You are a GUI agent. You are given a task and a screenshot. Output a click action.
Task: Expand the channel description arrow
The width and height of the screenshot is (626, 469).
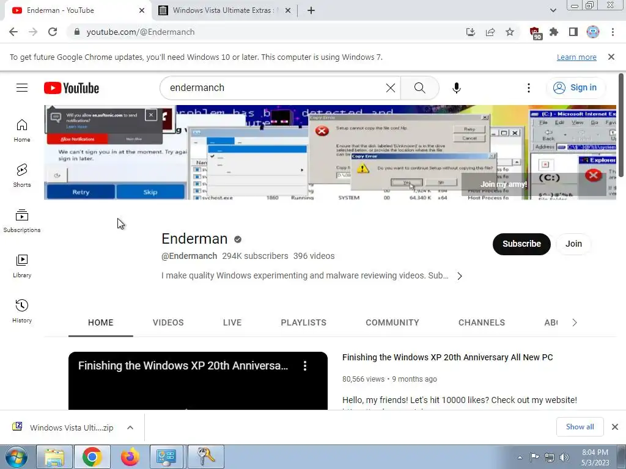point(460,276)
